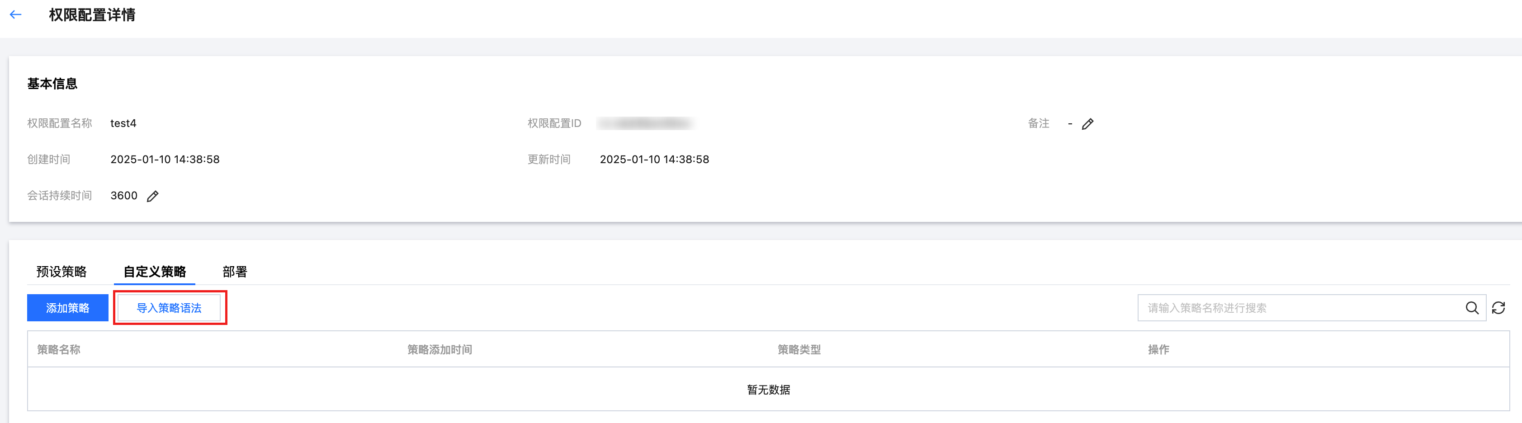
Task: Select the 自定义策略 tab
Action: (x=154, y=272)
